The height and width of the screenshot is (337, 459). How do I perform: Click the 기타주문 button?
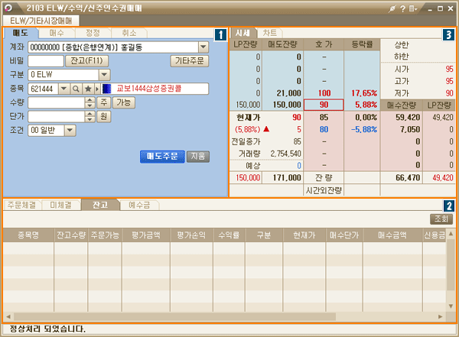point(190,61)
